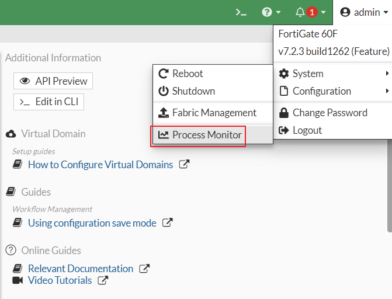Click external link icon after configuration save mode
Image resolution: width=392 pixels, height=299 pixels.
pos(168,222)
